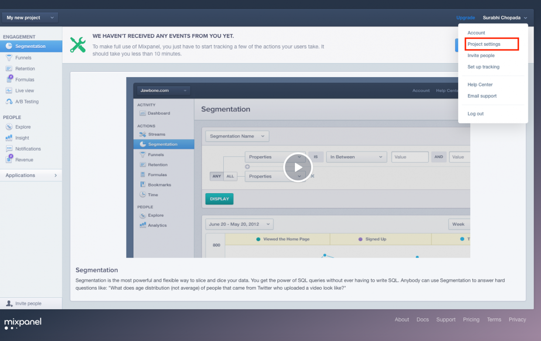Open the A/B Testing section
Image resolution: width=541 pixels, height=341 pixels.
26,101
